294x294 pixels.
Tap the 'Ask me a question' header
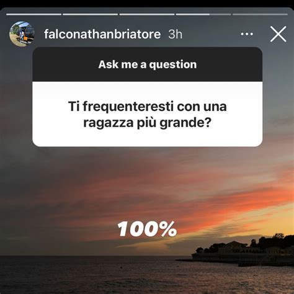pyautogui.click(x=148, y=65)
